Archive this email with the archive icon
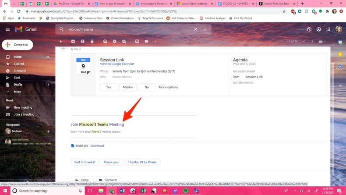Image resolution: width=346 pixels, height=195 pixels. tap(73, 42)
